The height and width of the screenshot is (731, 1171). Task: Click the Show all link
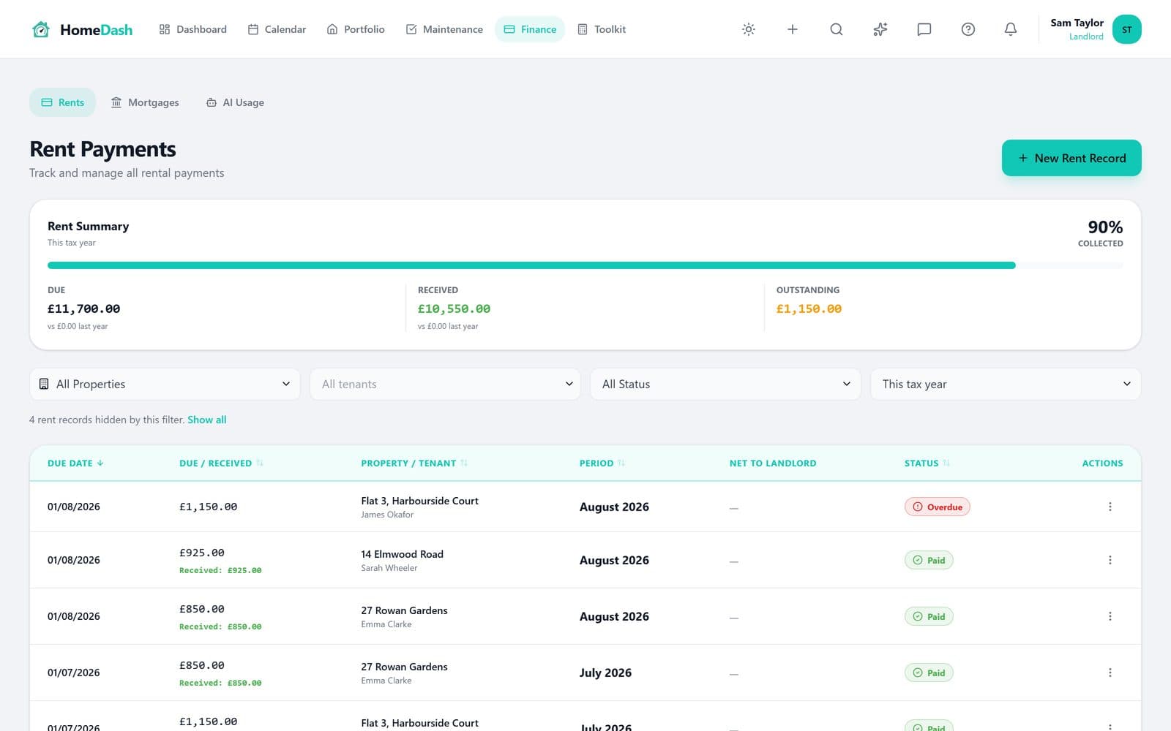(x=207, y=420)
